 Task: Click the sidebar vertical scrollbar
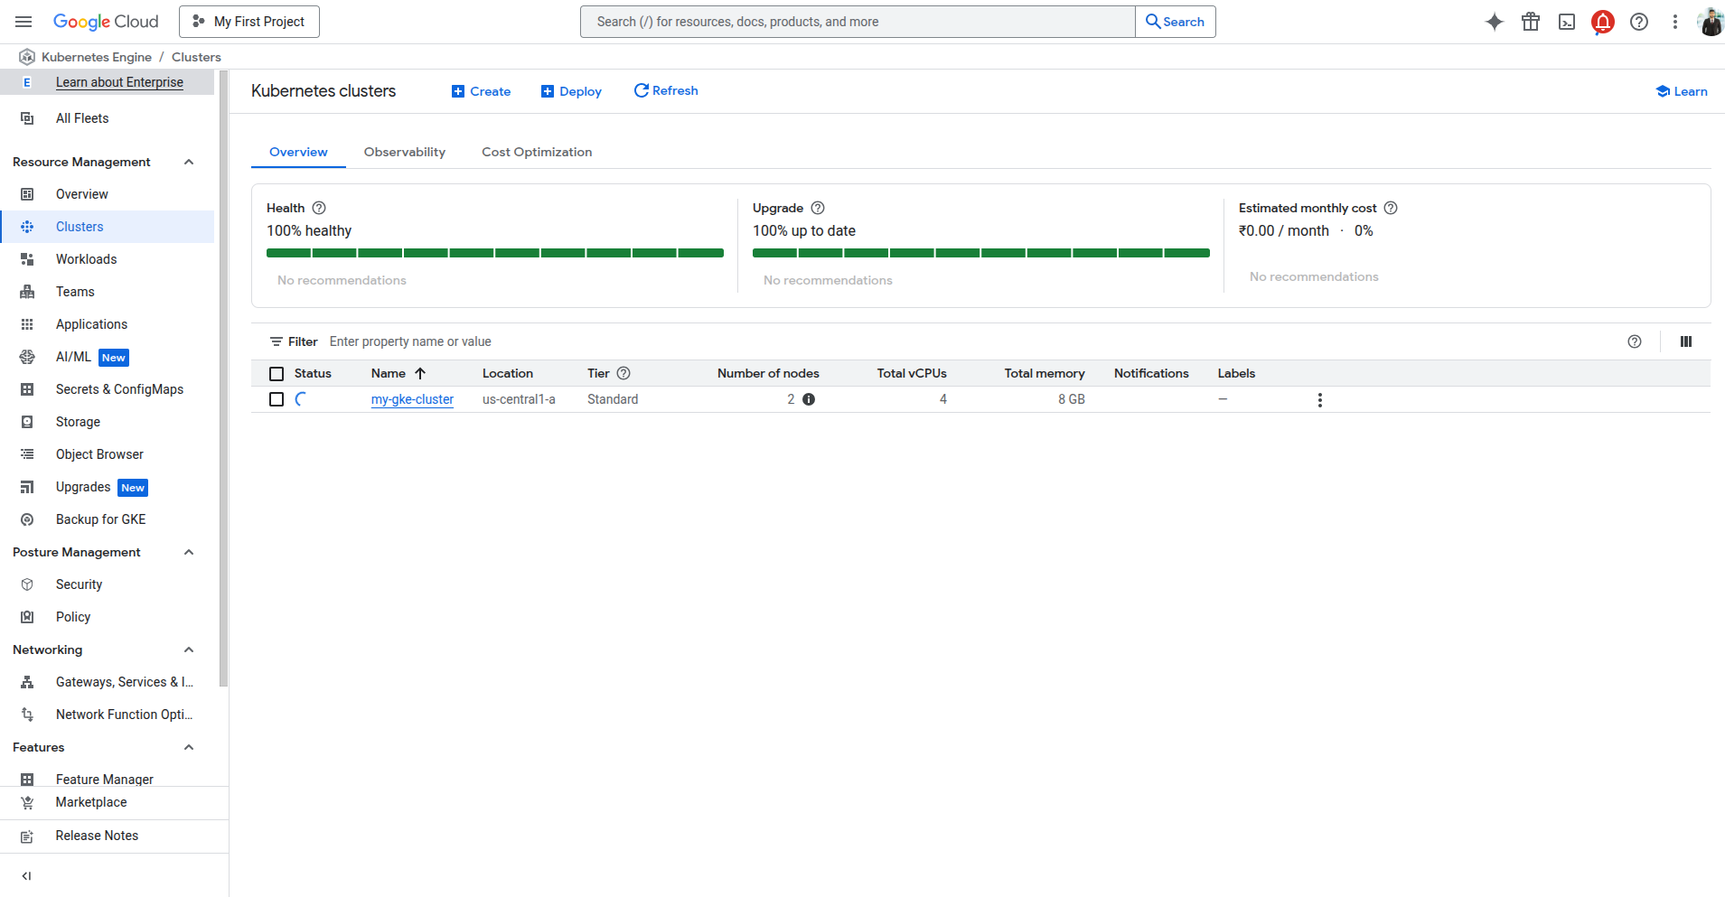(223, 379)
